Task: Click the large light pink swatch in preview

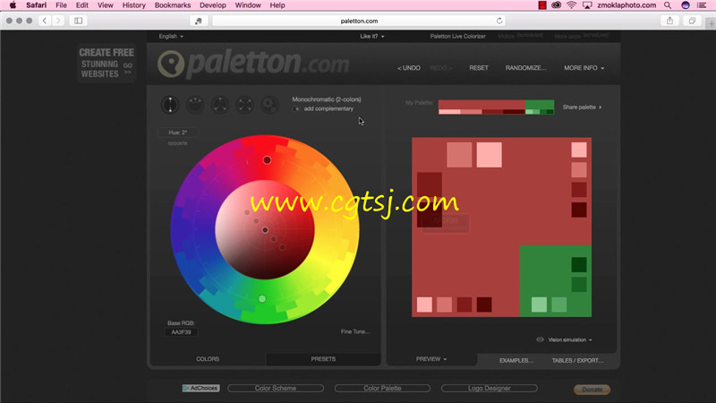Action: click(489, 154)
